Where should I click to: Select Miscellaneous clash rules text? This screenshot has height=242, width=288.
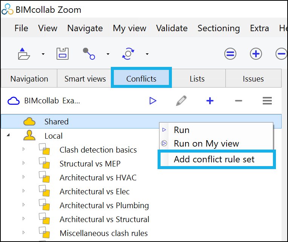click(104, 233)
